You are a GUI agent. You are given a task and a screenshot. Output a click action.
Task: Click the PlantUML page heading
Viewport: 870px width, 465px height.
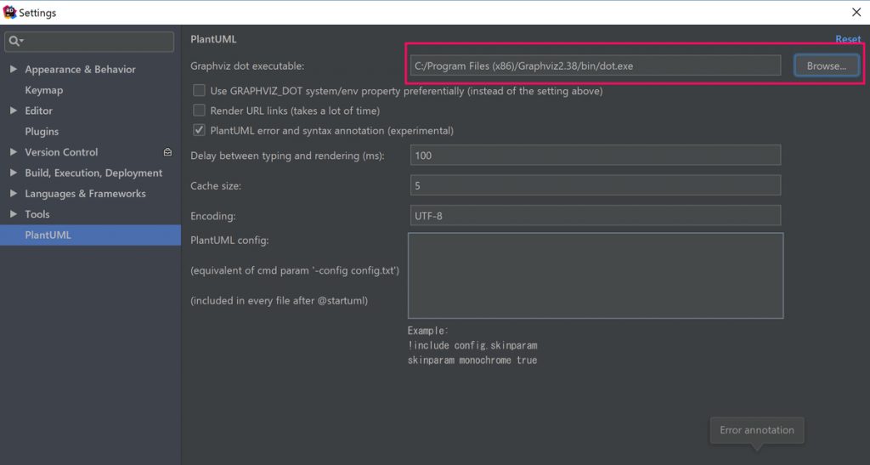[x=213, y=39]
